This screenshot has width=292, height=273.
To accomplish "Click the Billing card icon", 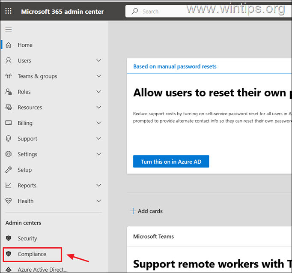I will tap(9, 123).
